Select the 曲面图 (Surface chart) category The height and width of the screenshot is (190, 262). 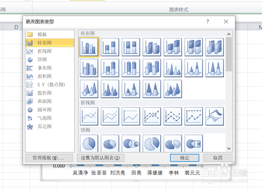click(x=42, y=101)
